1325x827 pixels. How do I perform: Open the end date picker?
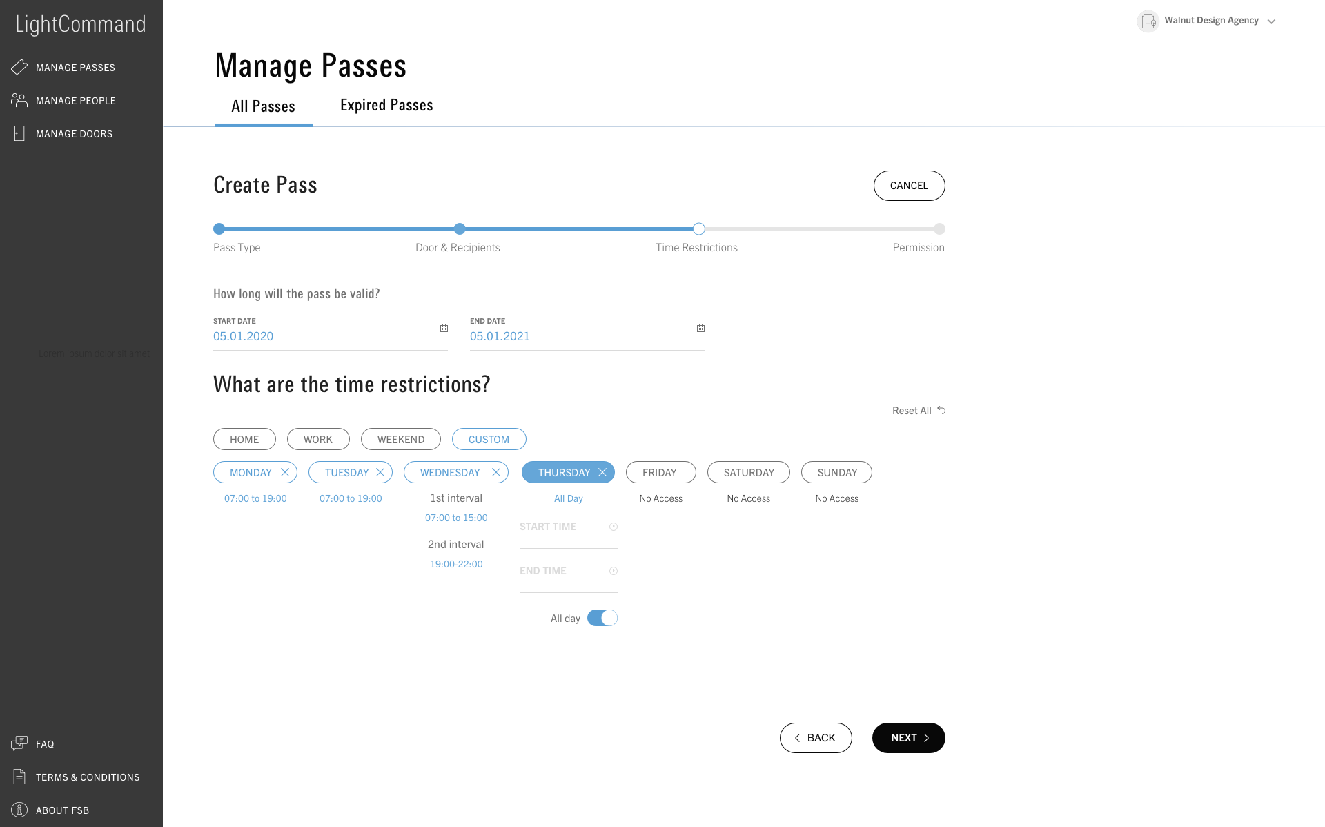(x=700, y=329)
